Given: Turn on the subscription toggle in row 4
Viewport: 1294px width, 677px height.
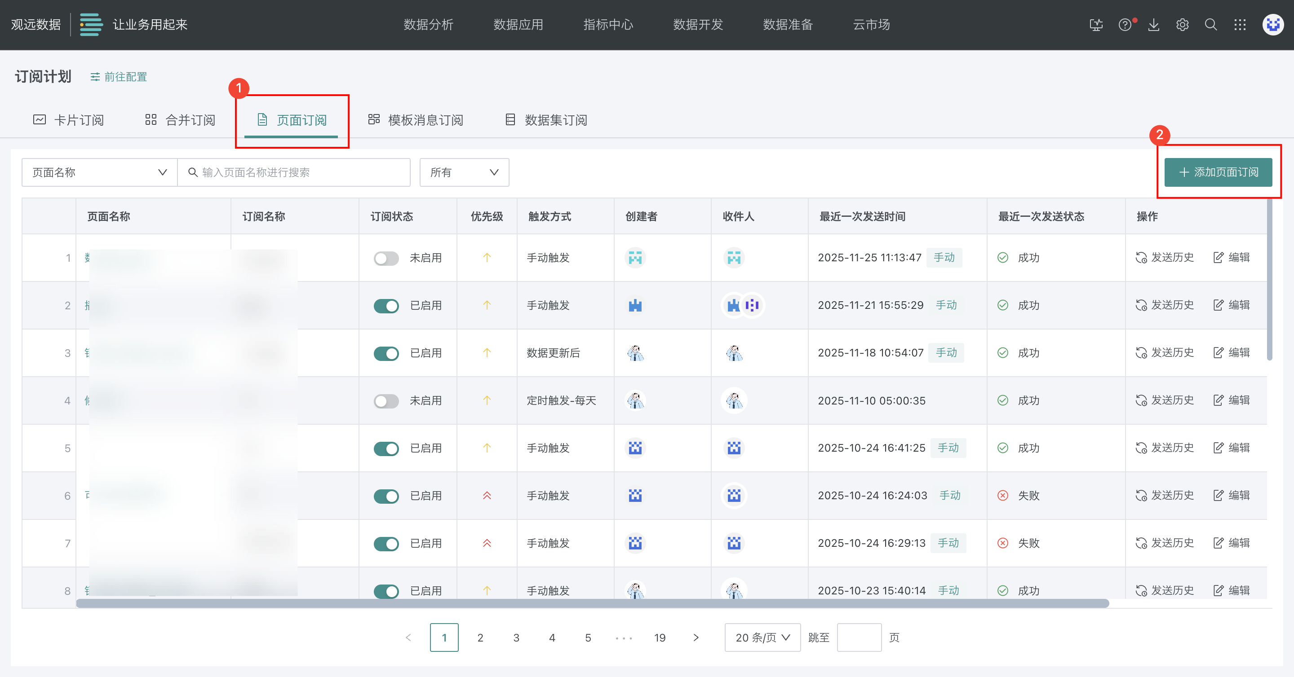Looking at the screenshot, I should coord(386,401).
